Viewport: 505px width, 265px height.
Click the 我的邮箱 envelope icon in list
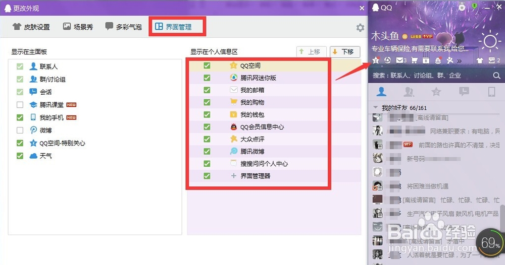(233, 90)
